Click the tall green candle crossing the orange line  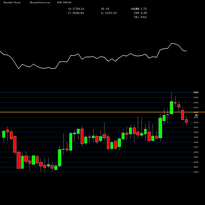coord(171,107)
